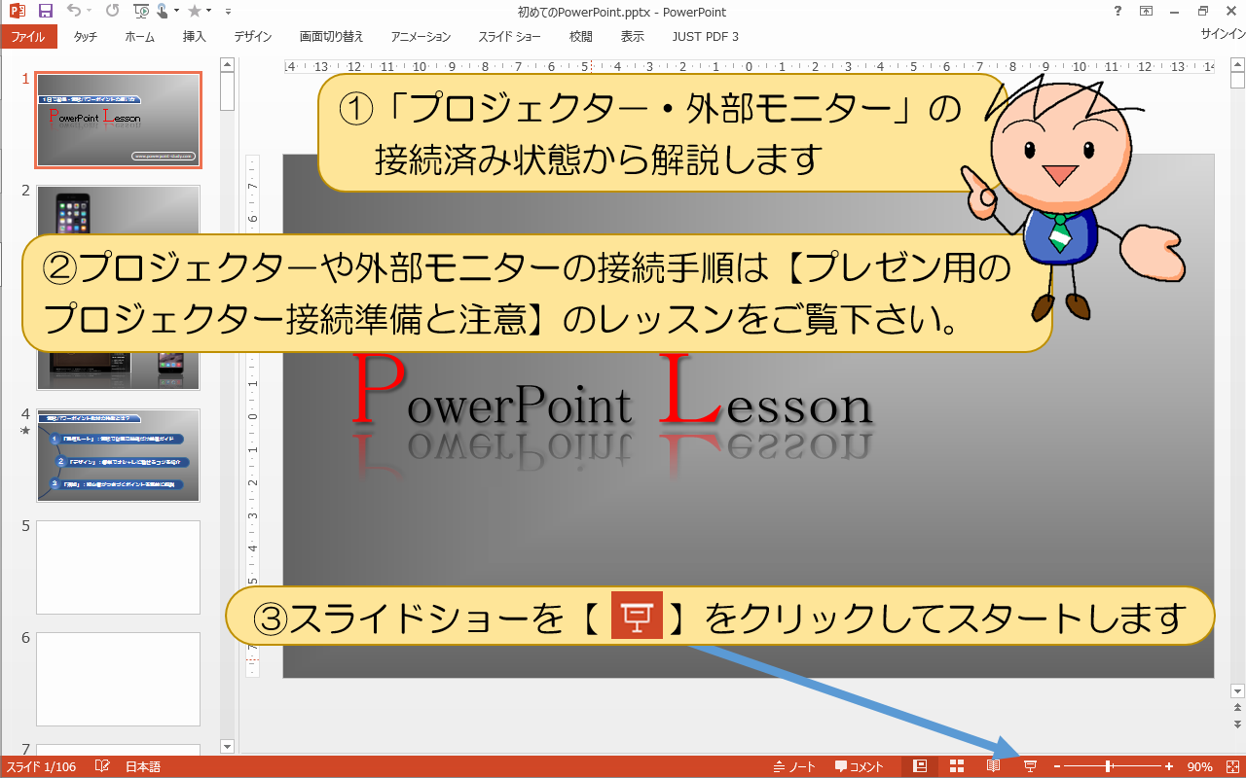Image resolution: width=1246 pixels, height=778 pixels.
Task: Click the spell check icon in status bar
Action: [102, 767]
